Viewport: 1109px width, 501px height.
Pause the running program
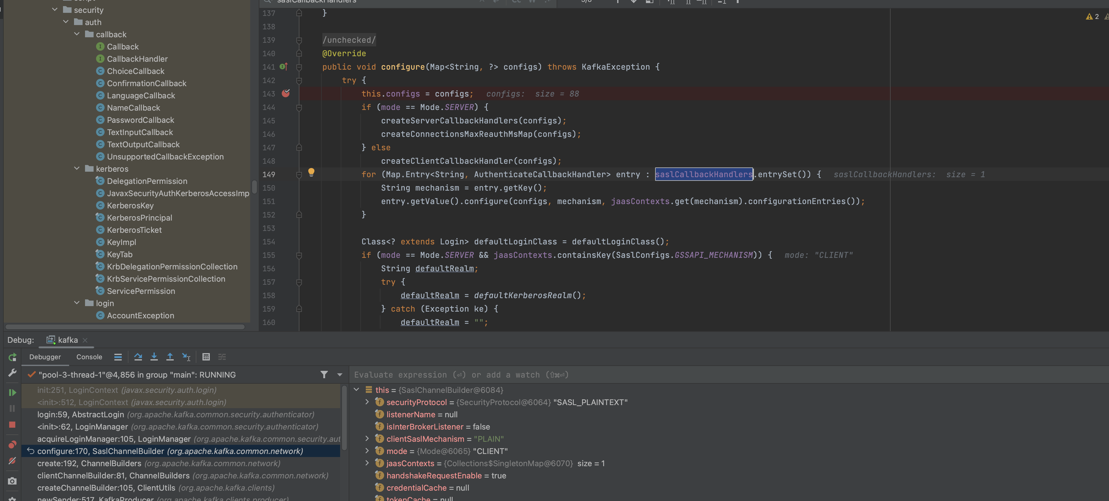12,408
